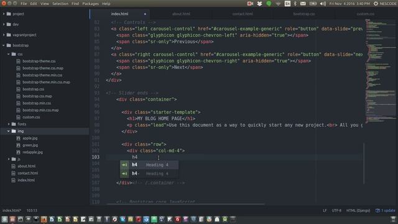Open the screen recorder tray icon
The image size is (398, 224).
coord(250,4)
